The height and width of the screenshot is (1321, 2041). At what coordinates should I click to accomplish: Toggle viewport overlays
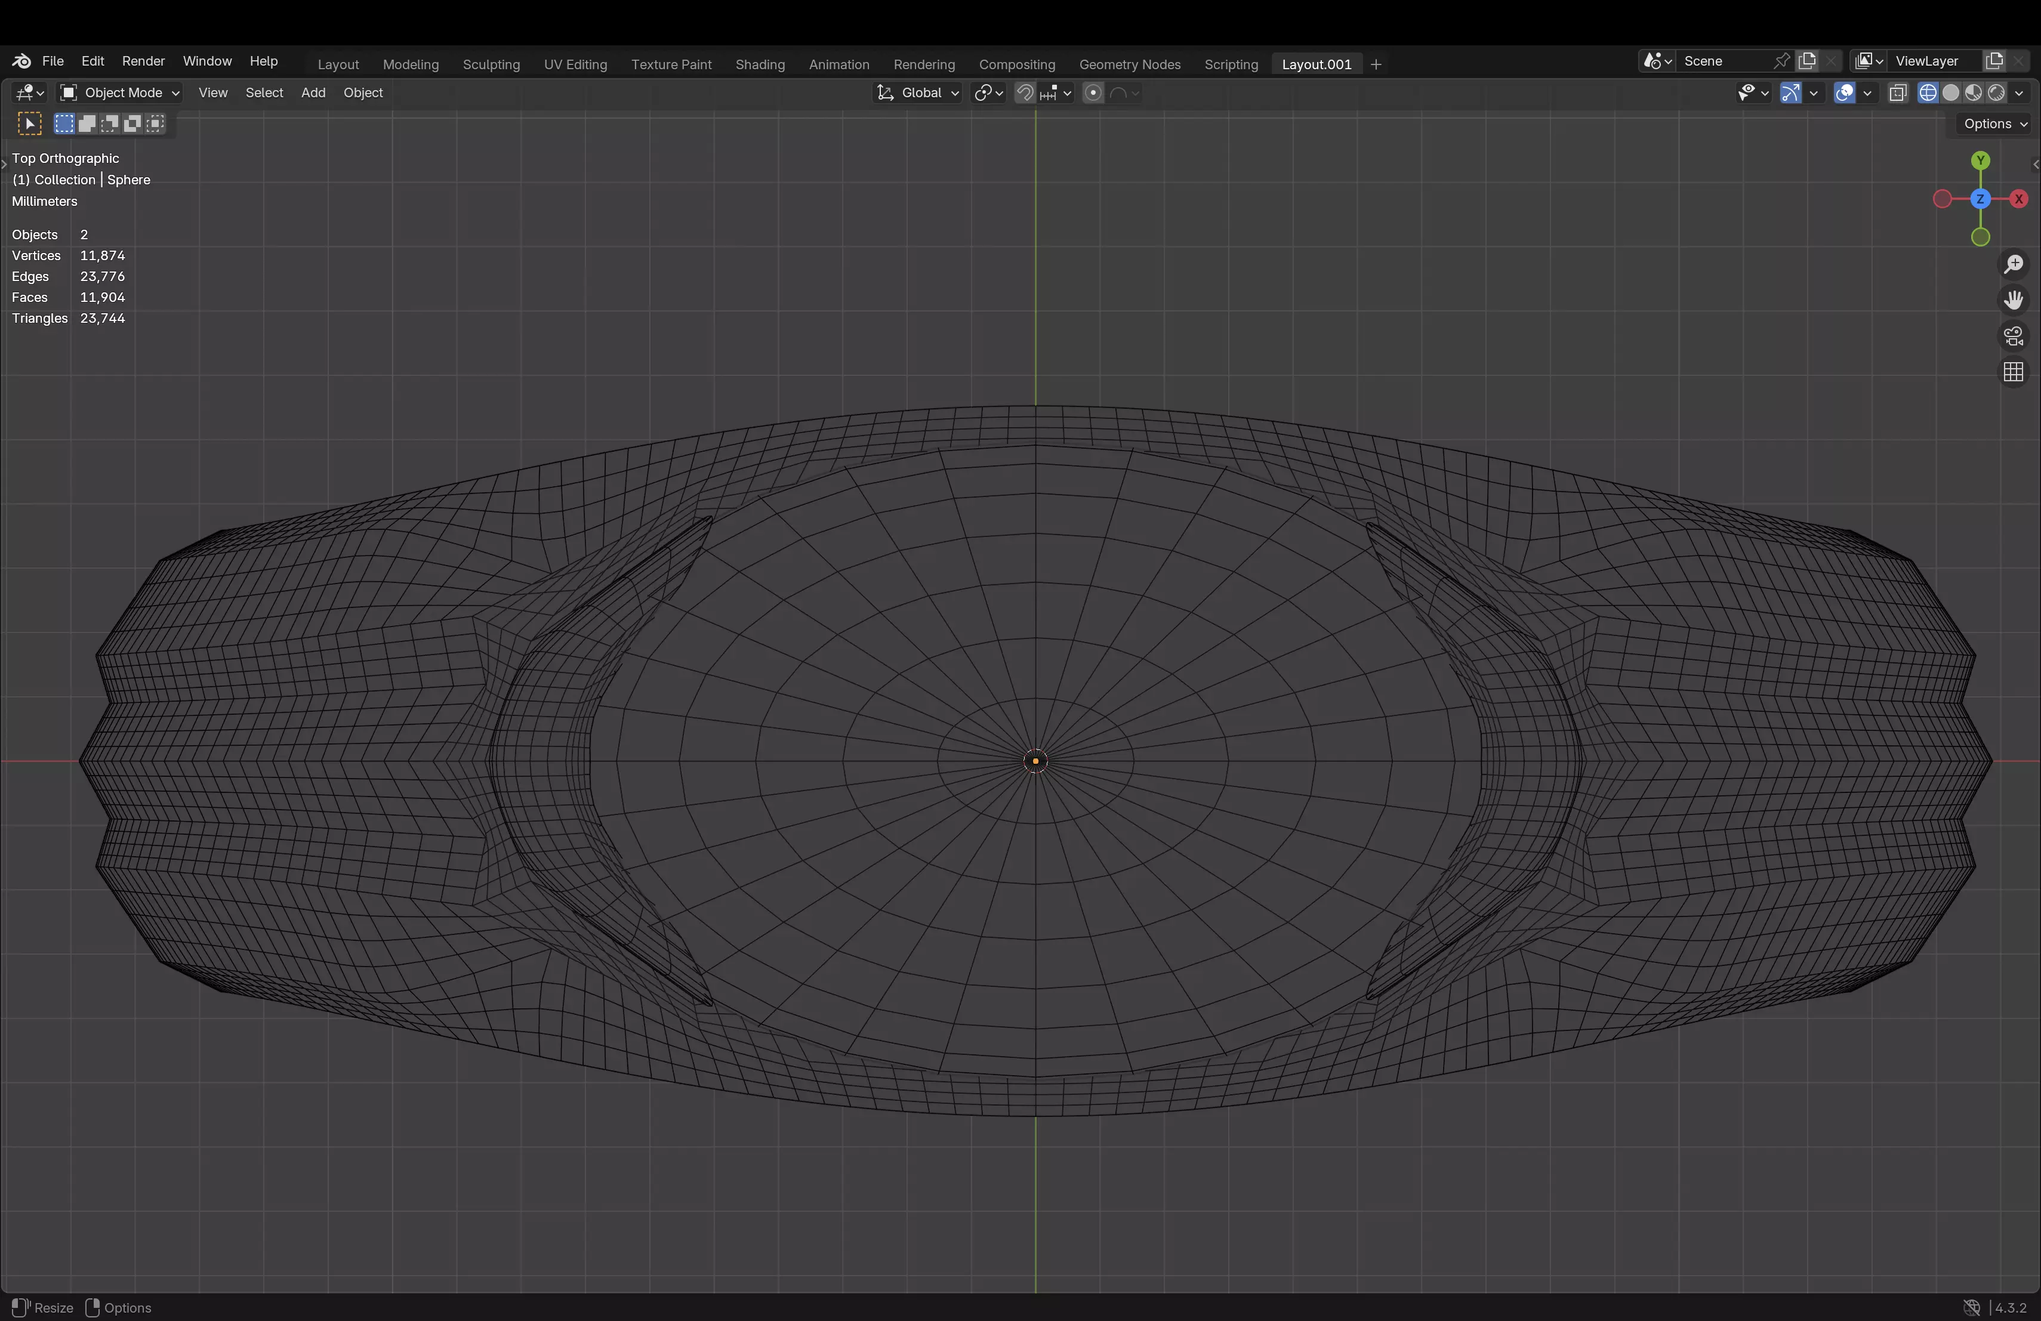click(1845, 92)
